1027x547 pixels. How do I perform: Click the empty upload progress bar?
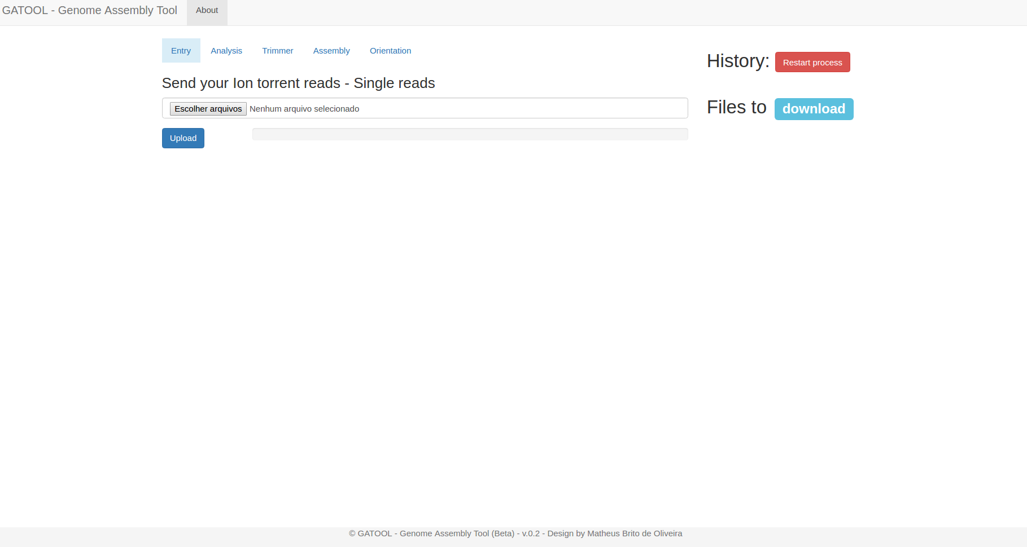pos(470,134)
